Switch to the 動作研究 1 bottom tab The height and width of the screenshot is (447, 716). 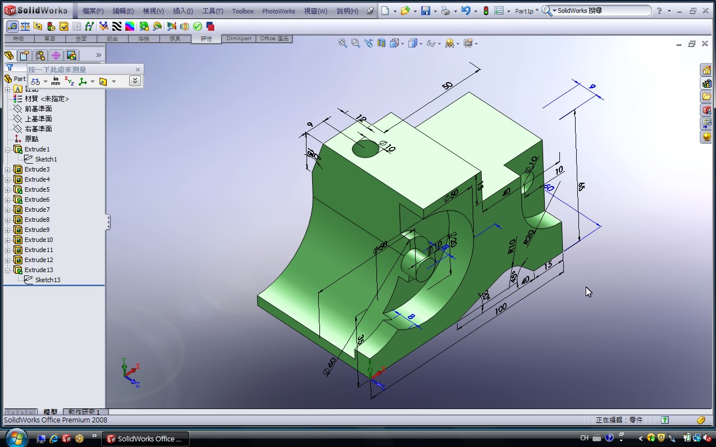point(84,412)
